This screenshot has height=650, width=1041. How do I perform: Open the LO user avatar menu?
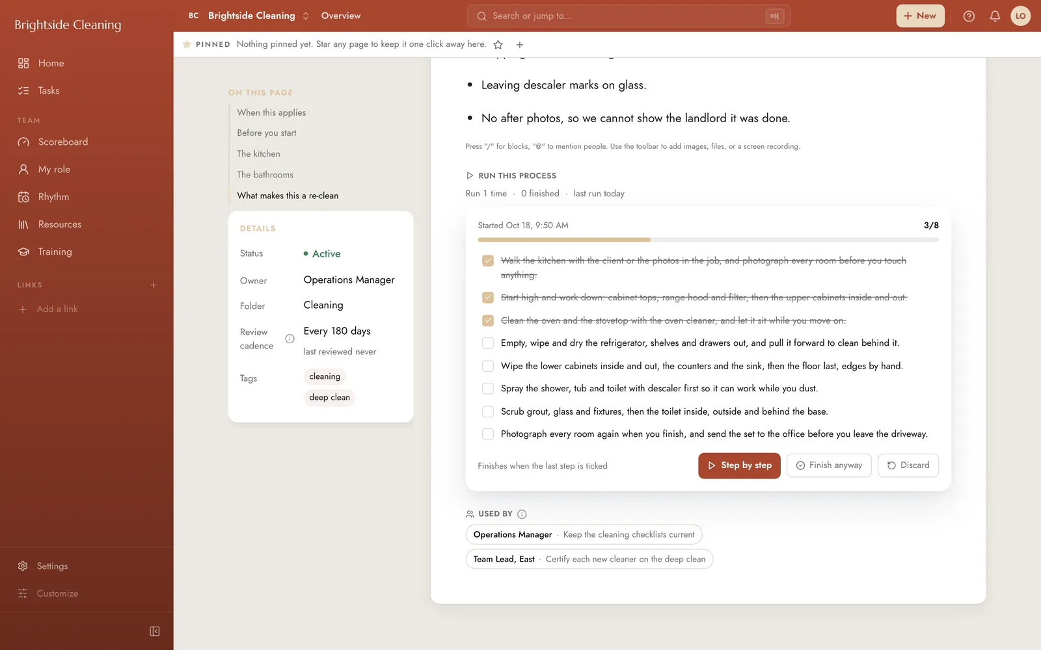tap(1020, 16)
